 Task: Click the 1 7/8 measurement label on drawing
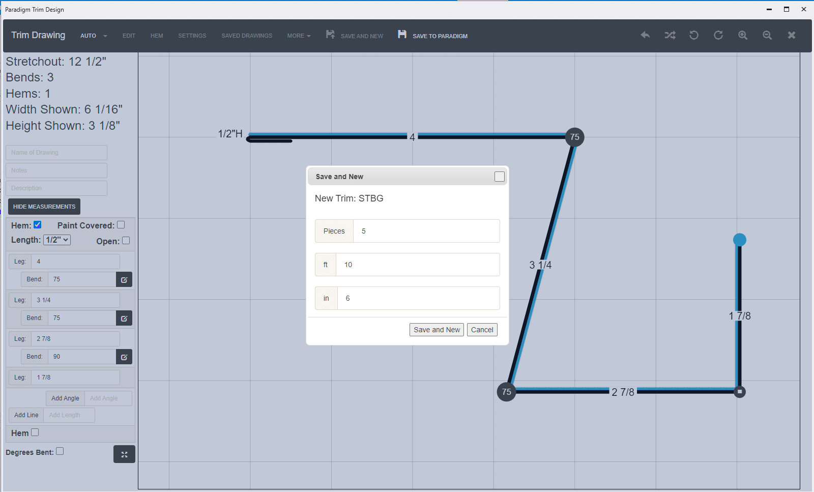coord(740,316)
